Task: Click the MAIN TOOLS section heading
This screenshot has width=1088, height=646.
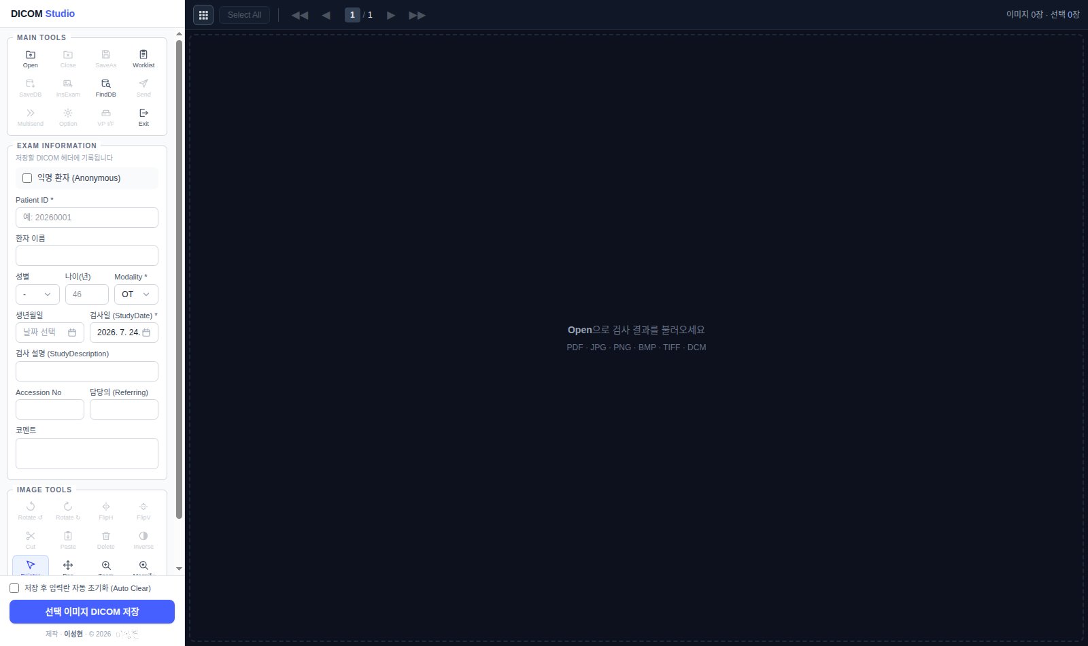Action: tap(41, 37)
